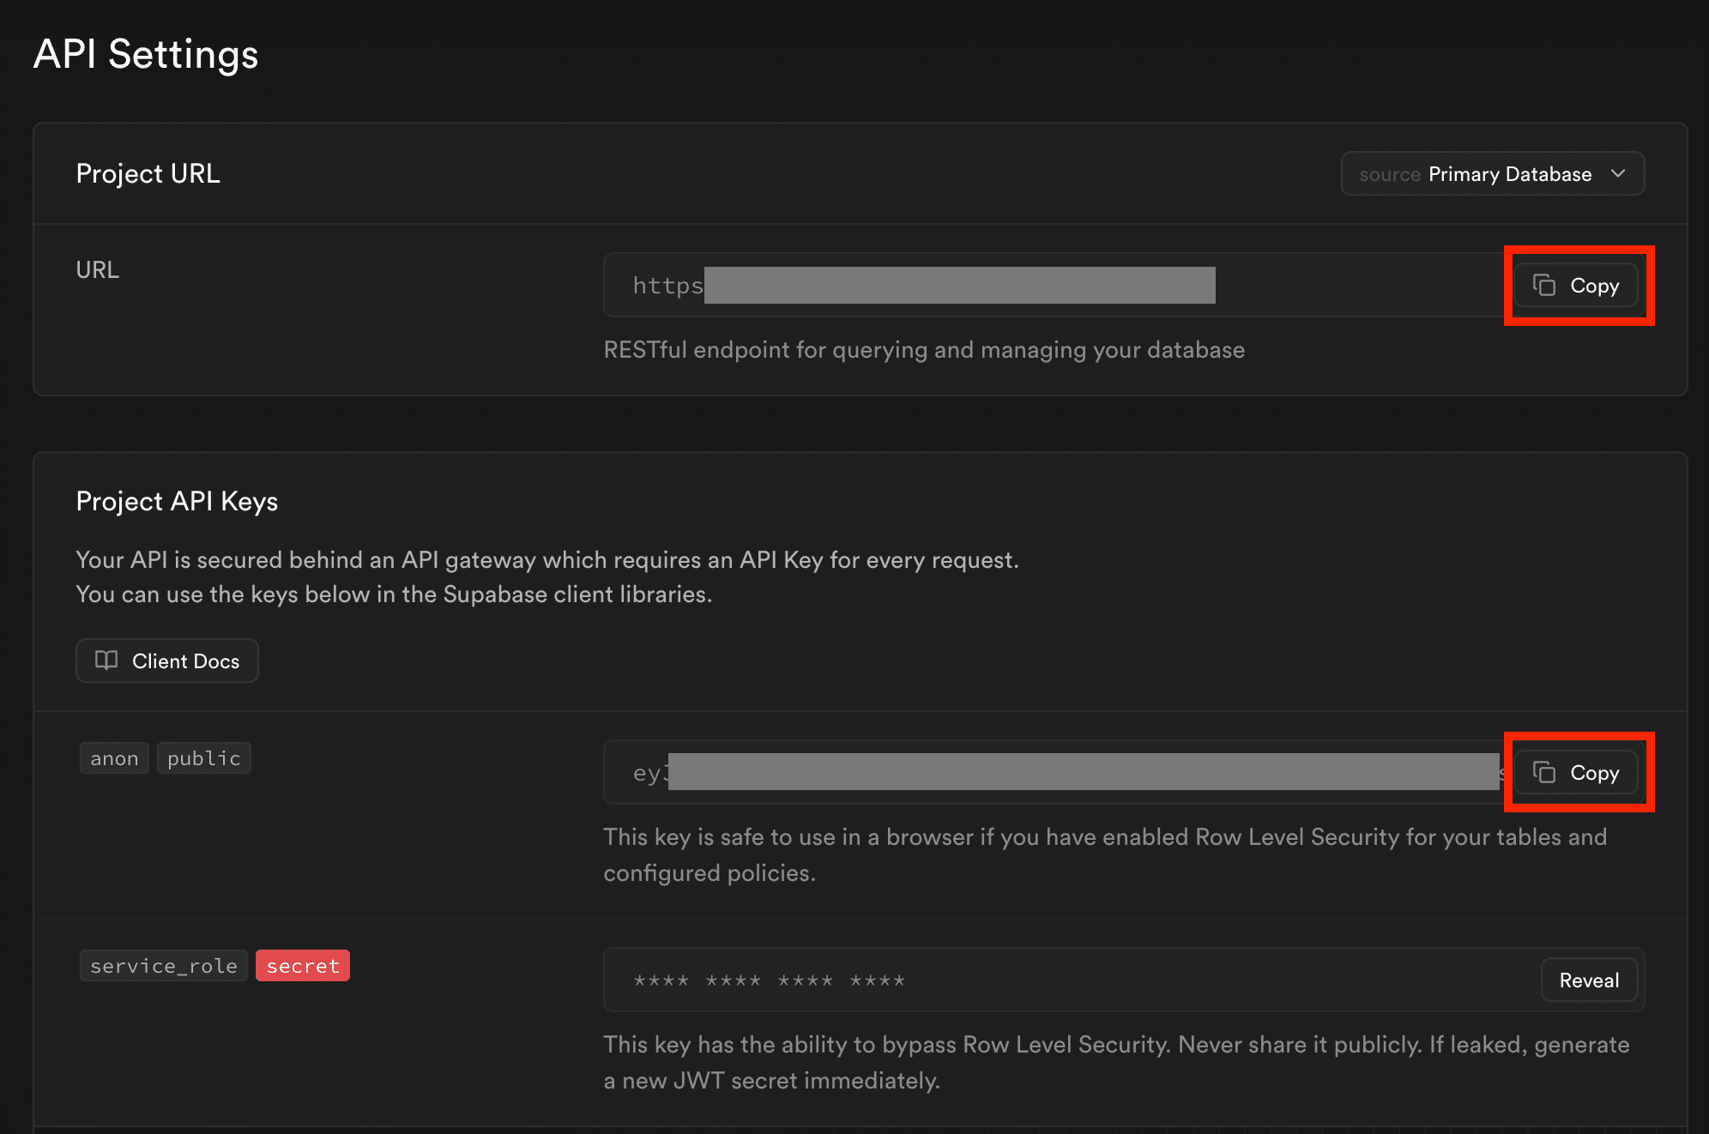Click the public tag label

pos(204,758)
